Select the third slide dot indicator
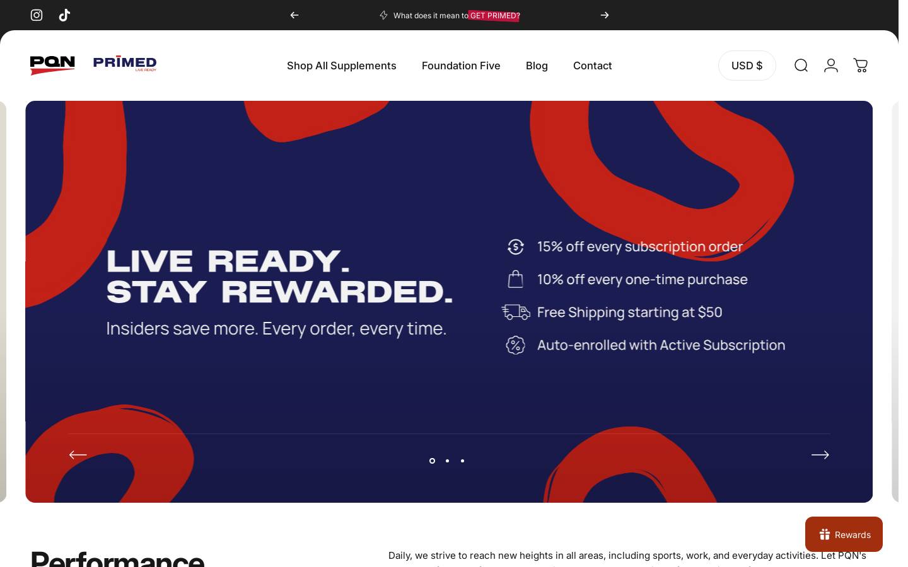908x567 pixels. tap(462, 461)
